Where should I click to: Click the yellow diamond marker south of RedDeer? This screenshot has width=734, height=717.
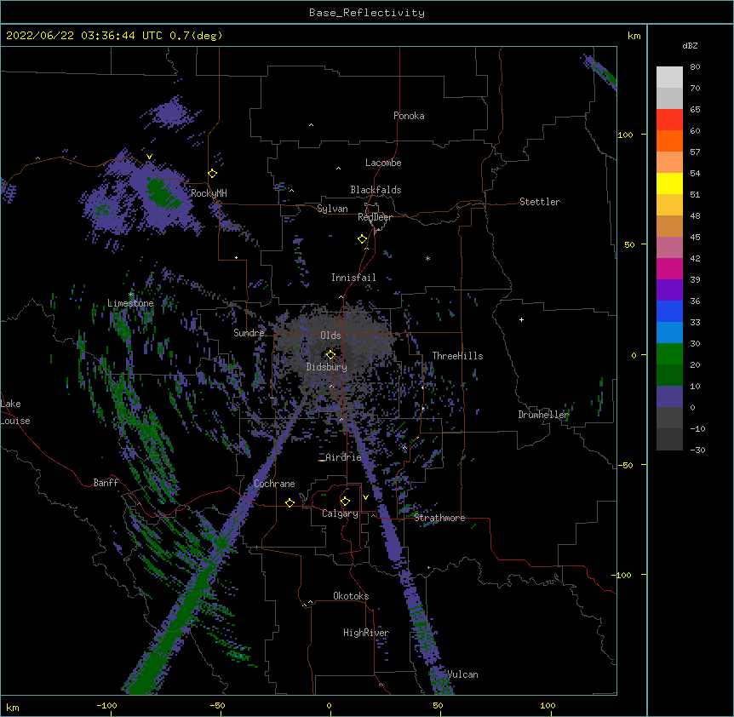[x=363, y=239]
